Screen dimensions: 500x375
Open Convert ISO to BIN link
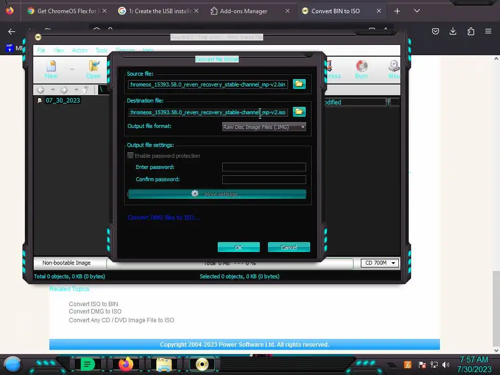coord(93,304)
